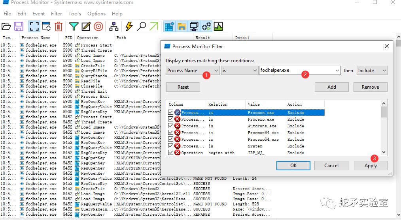Open the Process Name column dropdown
This screenshot has height=220, width=401.
pos(193,71)
